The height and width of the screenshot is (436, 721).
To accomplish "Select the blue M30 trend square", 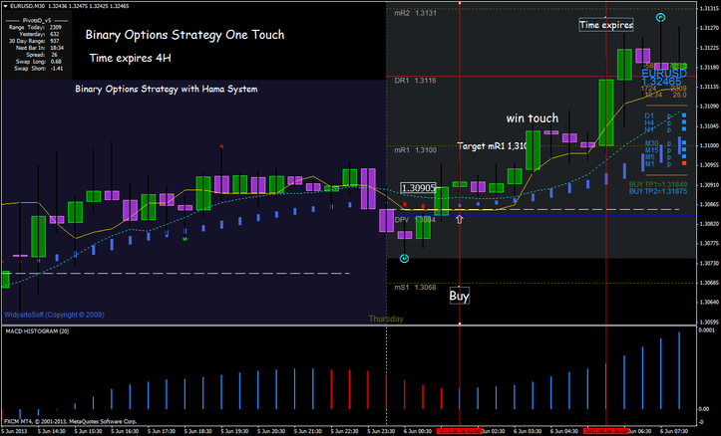I will [x=684, y=143].
